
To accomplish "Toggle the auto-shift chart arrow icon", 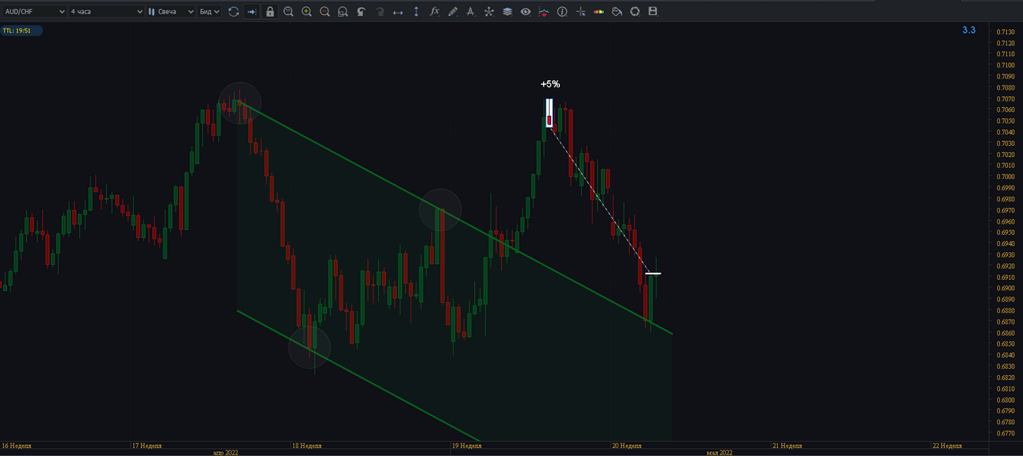I will click(252, 12).
